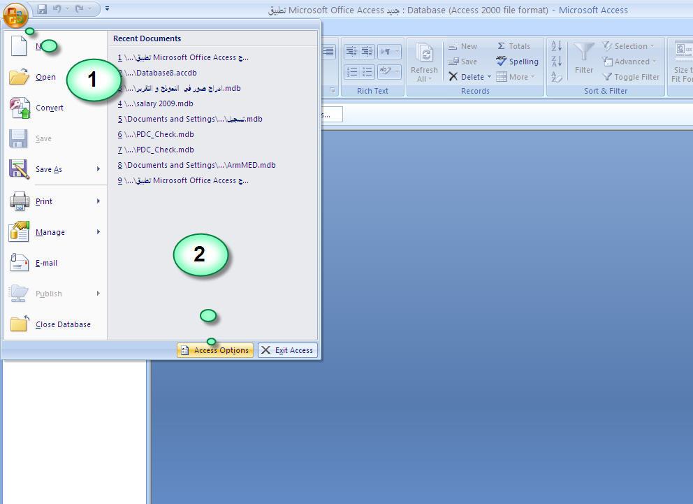693x504 pixels.
Task: Click the Numbering list icon
Action: click(352, 71)
